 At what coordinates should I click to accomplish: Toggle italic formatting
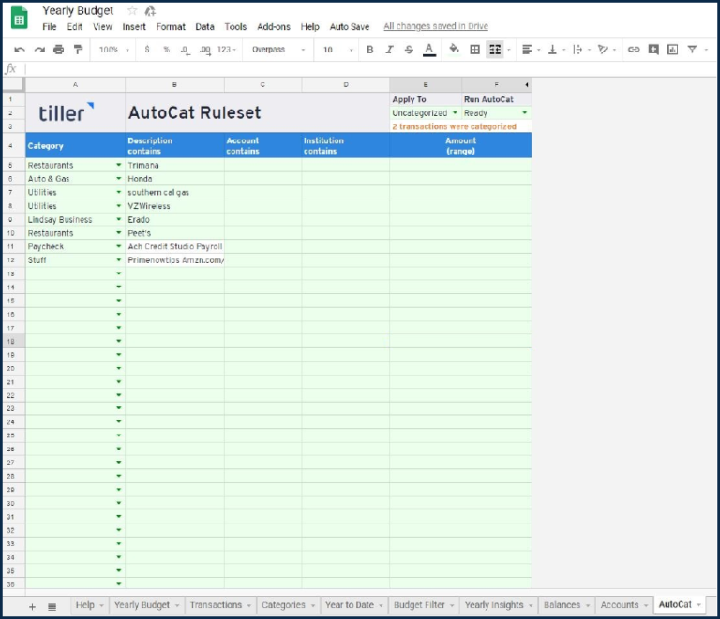pos(389,50)
